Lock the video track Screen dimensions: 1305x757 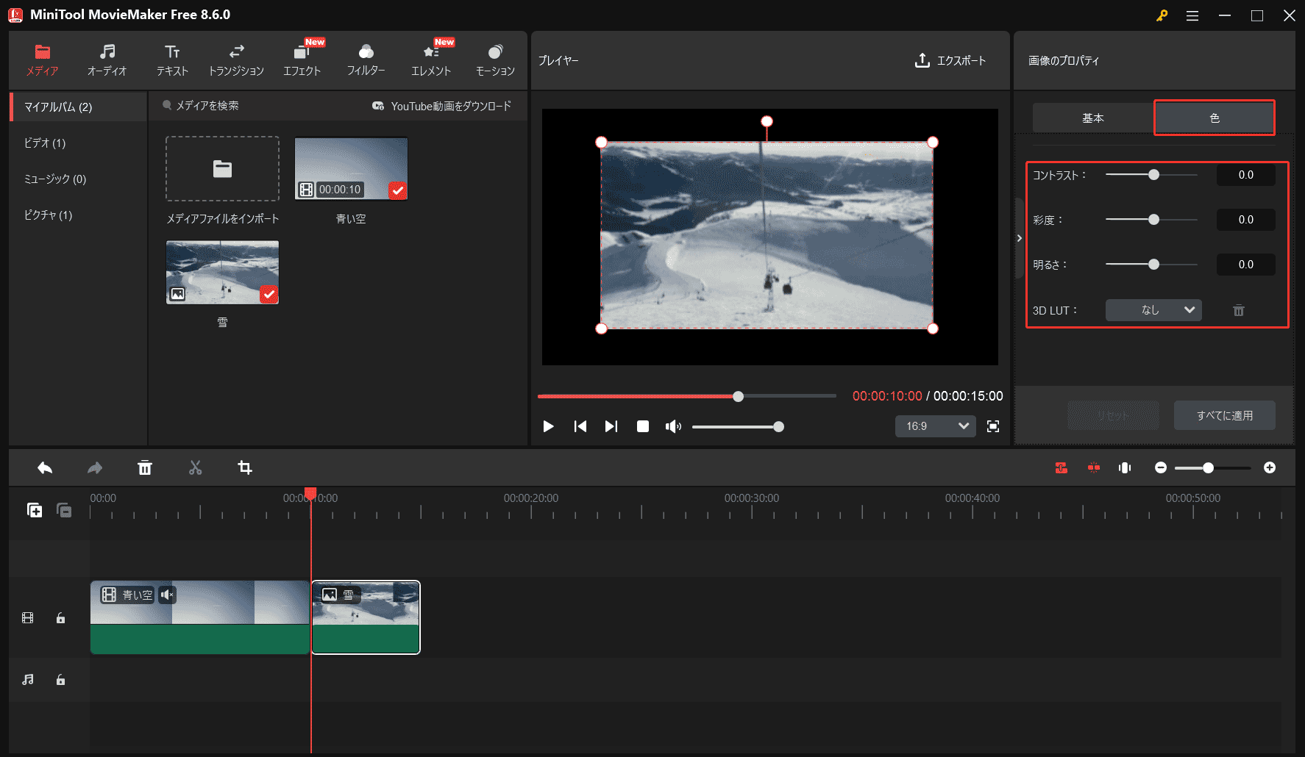pyautogui.click(x=60, y=617)
